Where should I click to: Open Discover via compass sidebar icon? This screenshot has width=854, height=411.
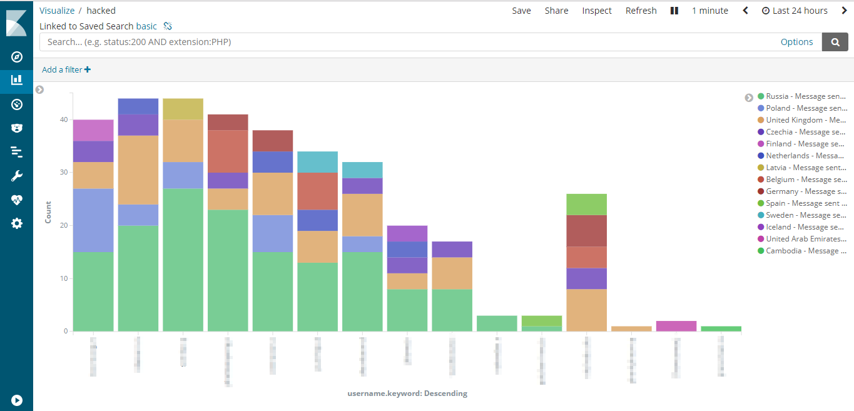(17, 57)
